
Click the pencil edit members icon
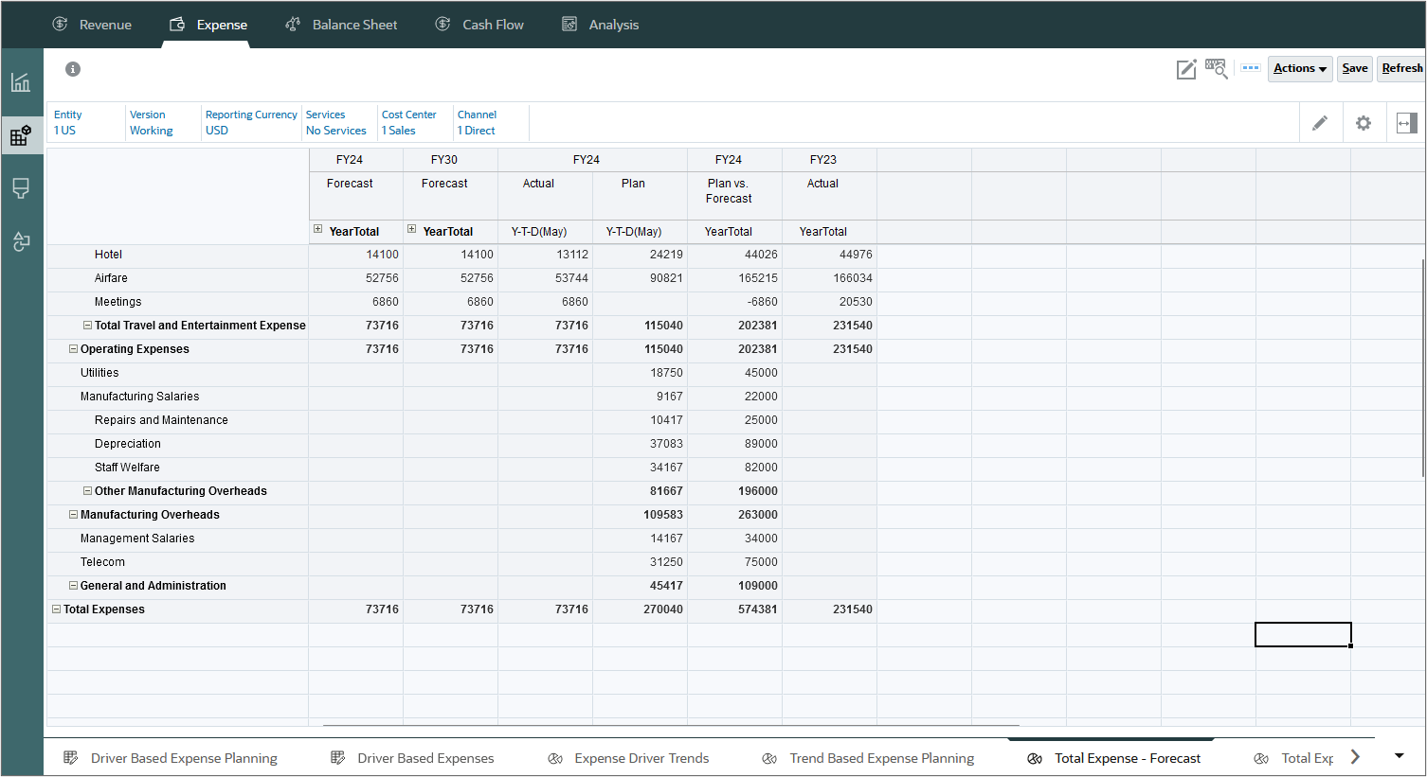1320,123
